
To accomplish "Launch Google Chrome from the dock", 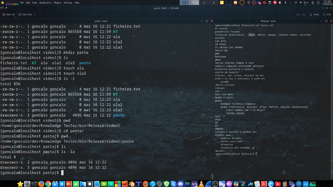I will tap(48, 184).
